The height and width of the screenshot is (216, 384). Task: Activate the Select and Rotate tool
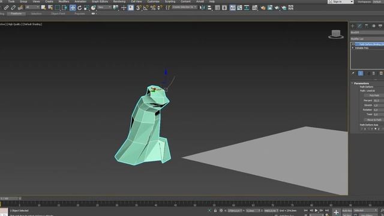pos(80,8)
